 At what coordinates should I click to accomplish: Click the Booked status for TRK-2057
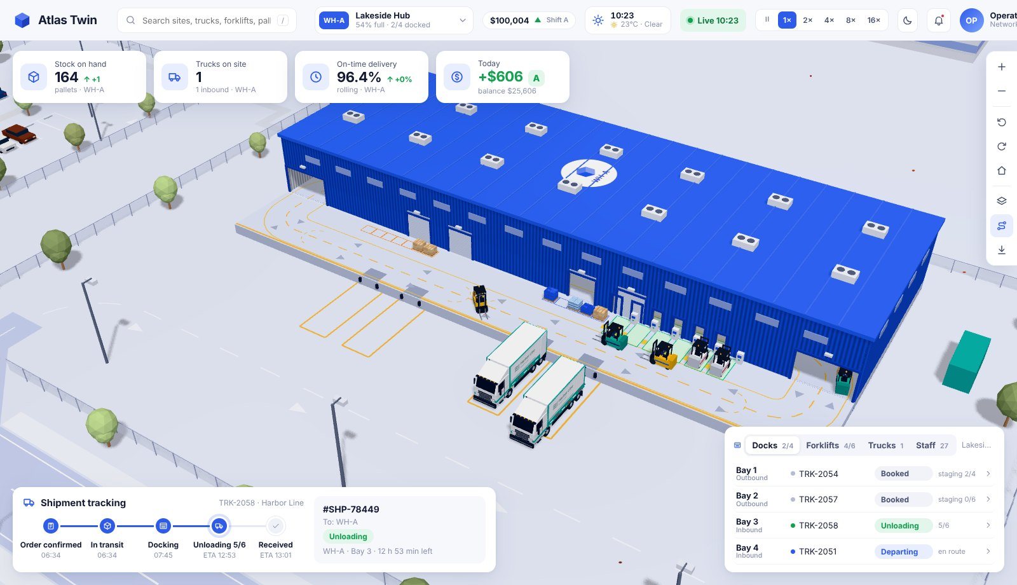click(903, 499)
